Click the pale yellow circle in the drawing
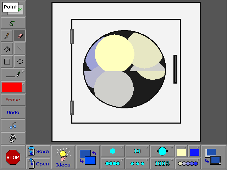Image resolution: width=227 pixels, height=170 pixels. 114,53
